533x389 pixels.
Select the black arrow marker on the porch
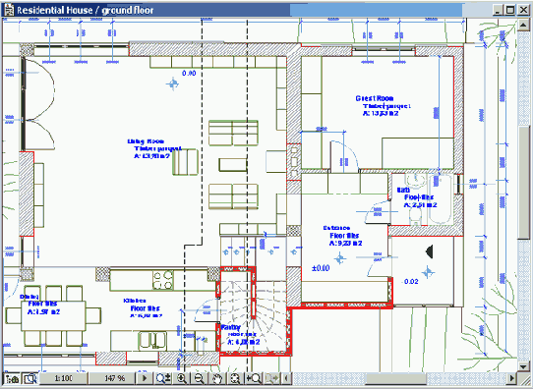[430, 251]
